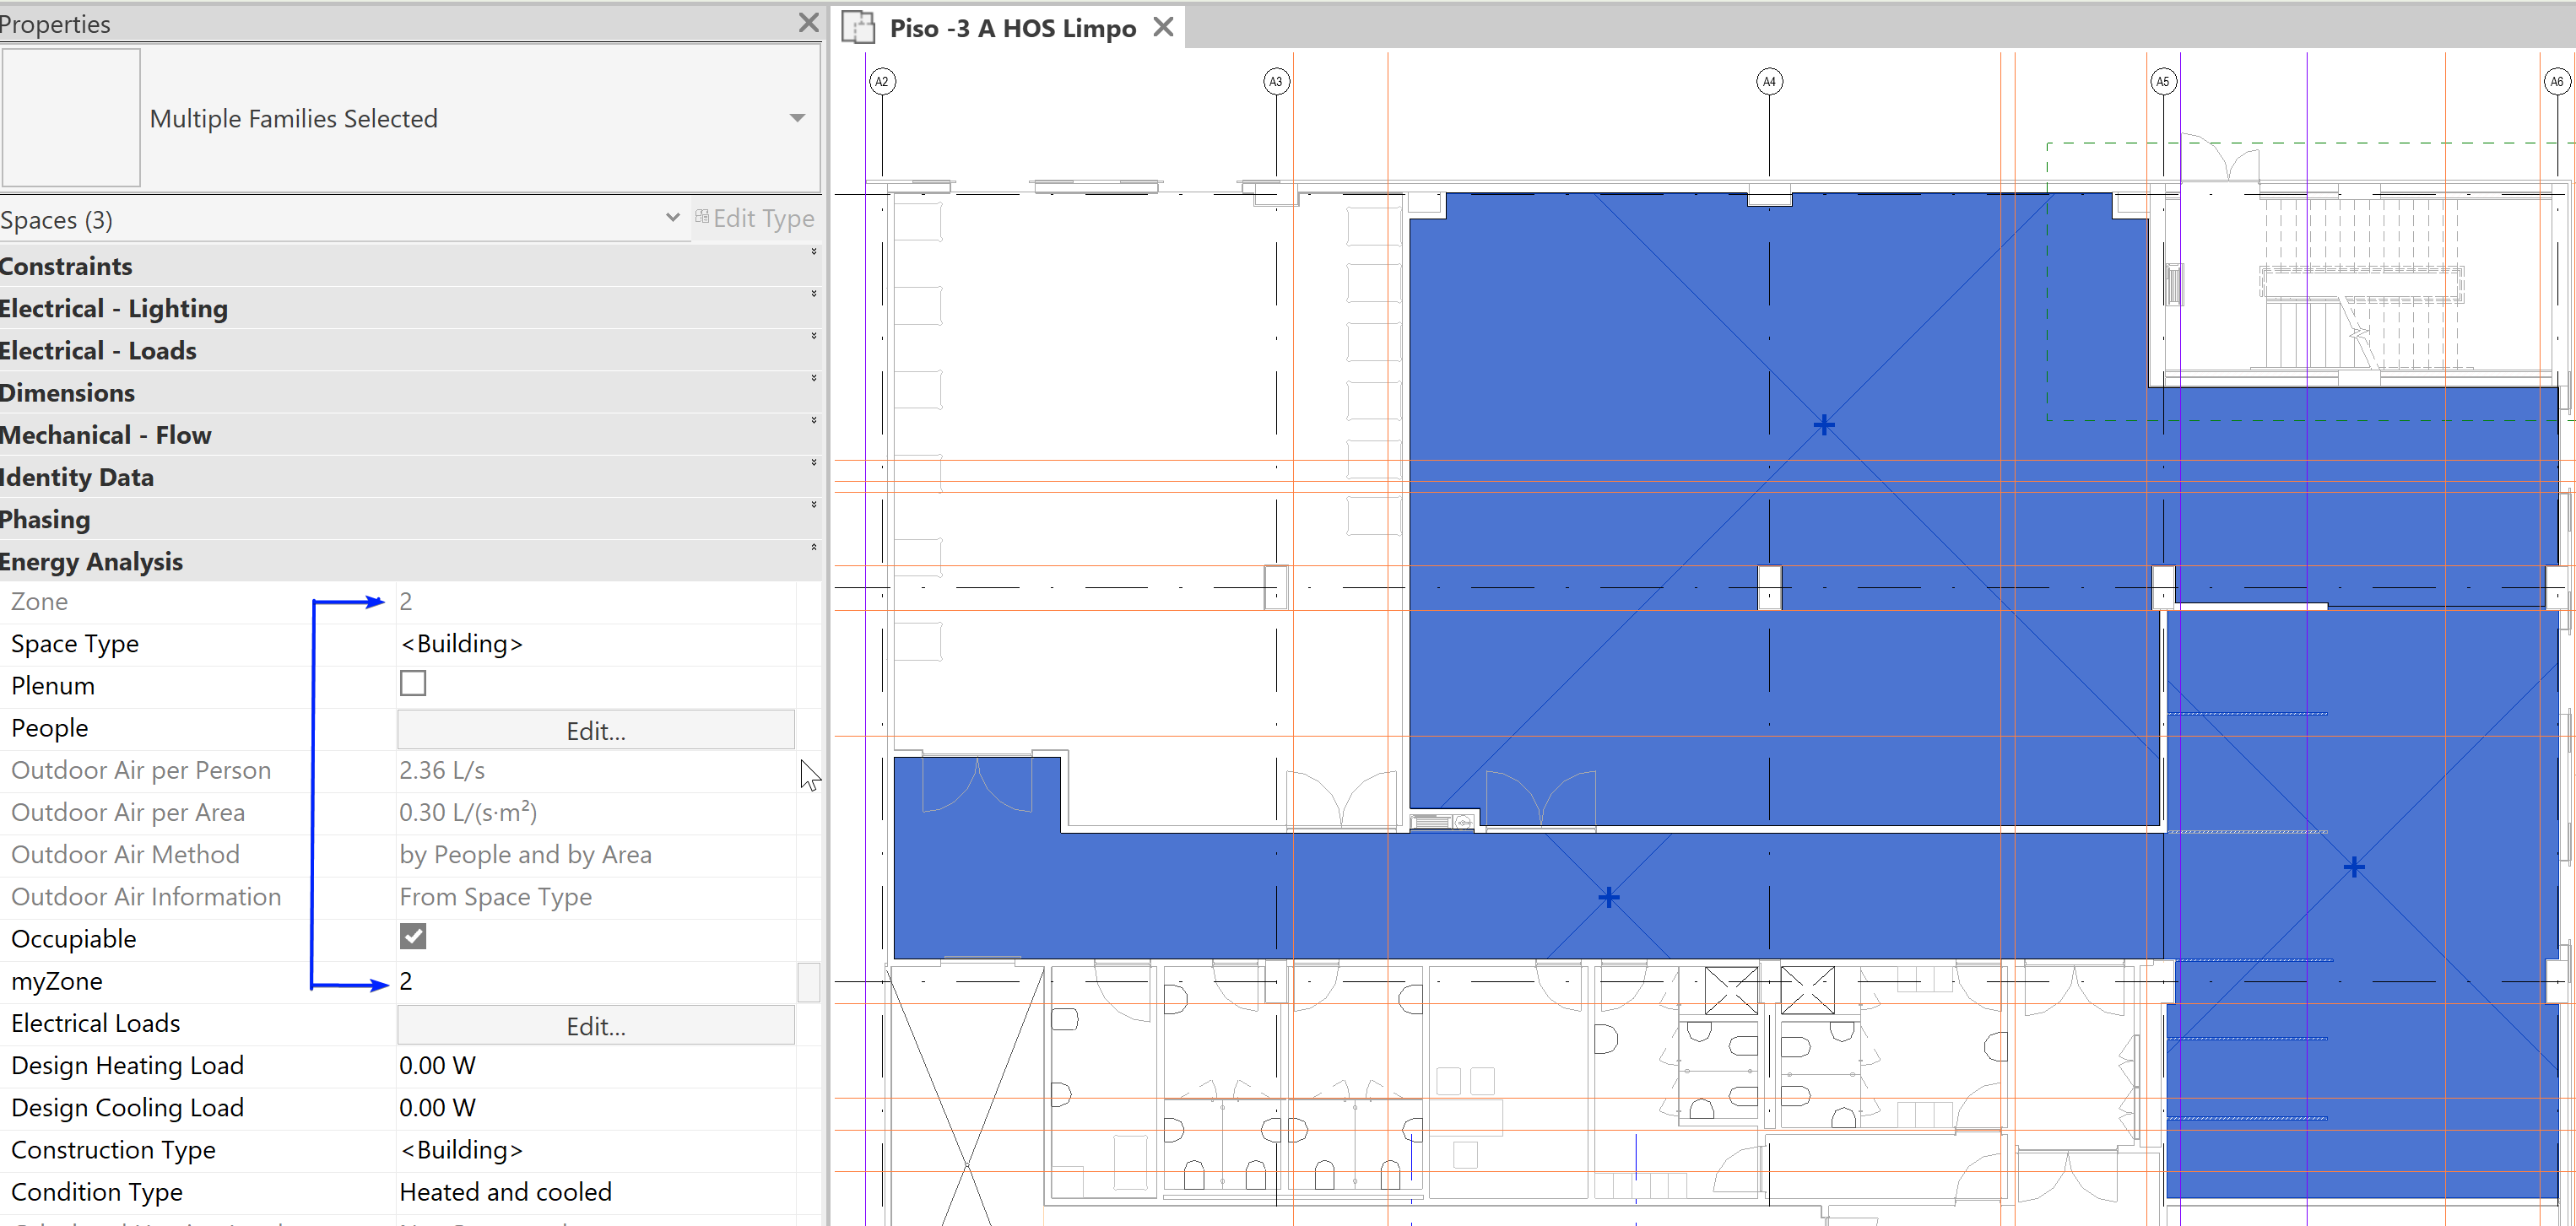Collapse the Energy Analysis section
Viewport: 2576px width, 1226px height.
(814, 547)
